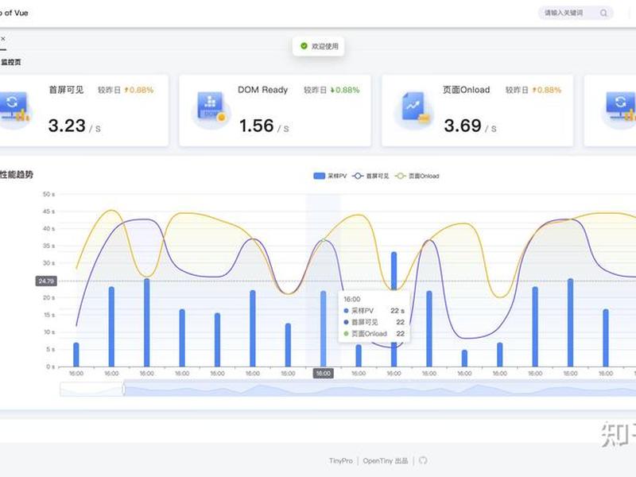Open the TinyPro footer link

pos(341,461)
